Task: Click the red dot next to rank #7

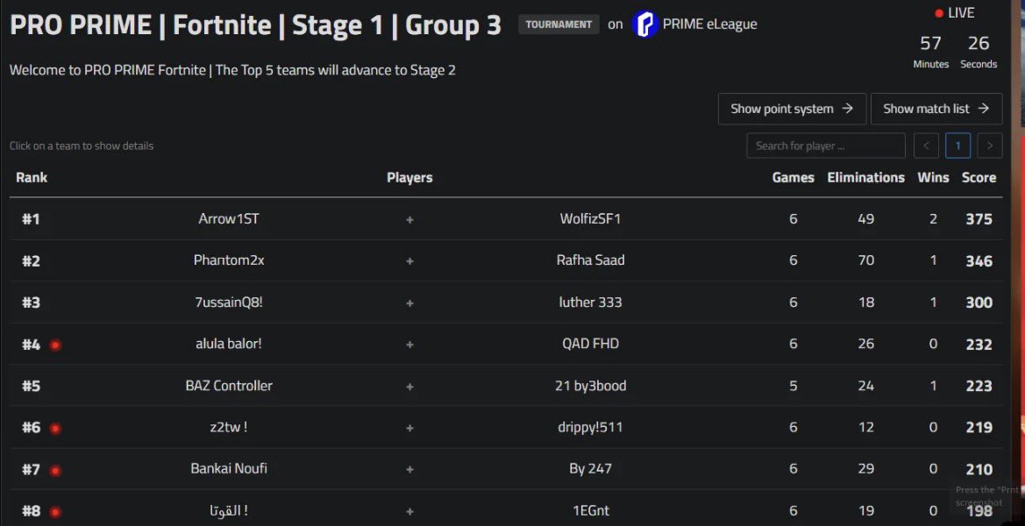Action: pyautogui.click(x=55, y=471)
